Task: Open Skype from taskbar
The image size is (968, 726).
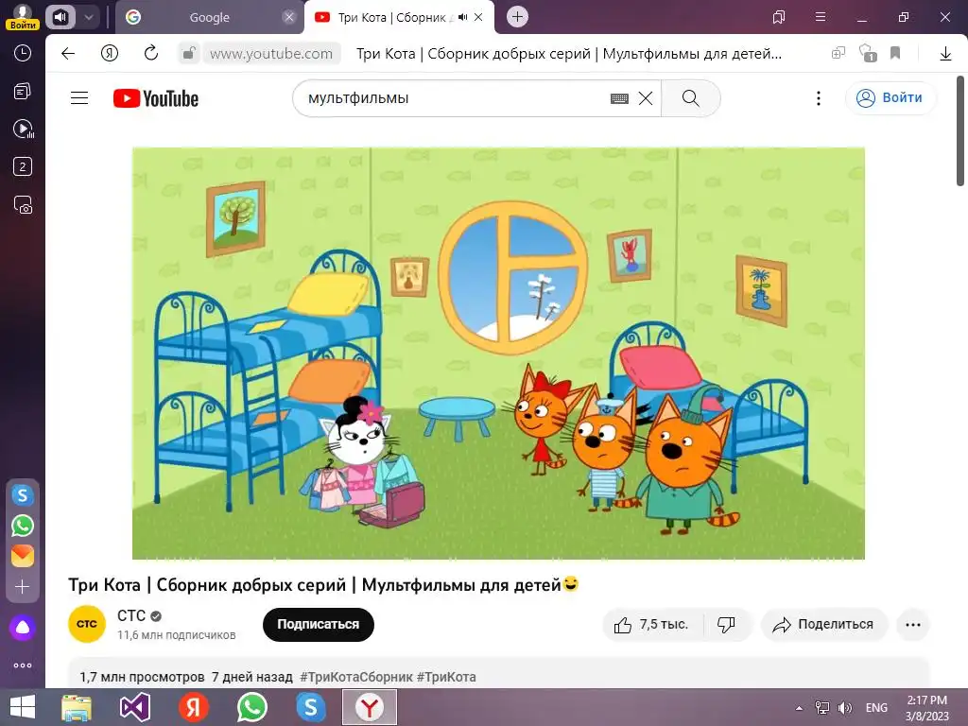Action: [310, 707]
